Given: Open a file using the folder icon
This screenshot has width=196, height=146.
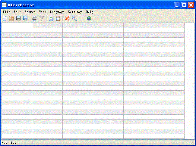Looking at the screenshot, I should (x=11, y=18).
